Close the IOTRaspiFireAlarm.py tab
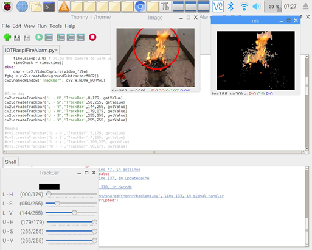The width and height of the screenshot is (312, 250). tap(57, 50)
